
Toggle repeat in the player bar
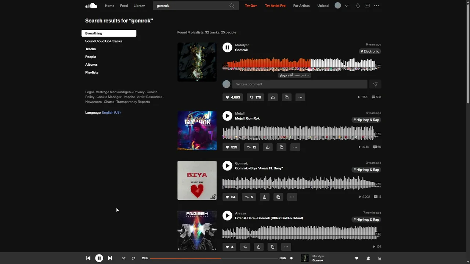tap(133, 258)
